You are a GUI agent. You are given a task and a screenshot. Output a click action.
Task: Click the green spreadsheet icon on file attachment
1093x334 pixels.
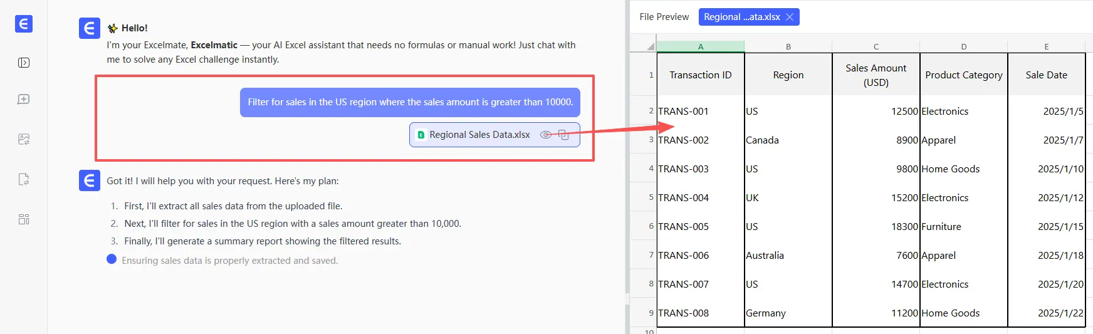(421, 135)
